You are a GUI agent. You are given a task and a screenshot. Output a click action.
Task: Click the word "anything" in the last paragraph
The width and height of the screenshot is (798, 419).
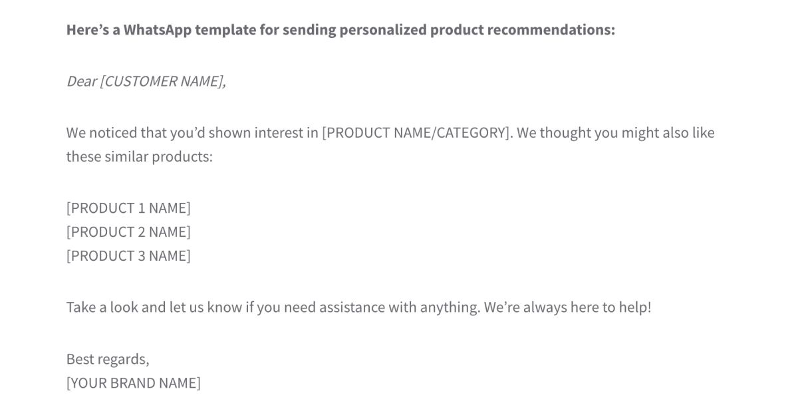[448, 307]
